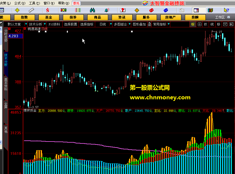Viewport: 235px width, 174px height.
Task: Toggle the 线 line drawing button
Action: [212, 24]
